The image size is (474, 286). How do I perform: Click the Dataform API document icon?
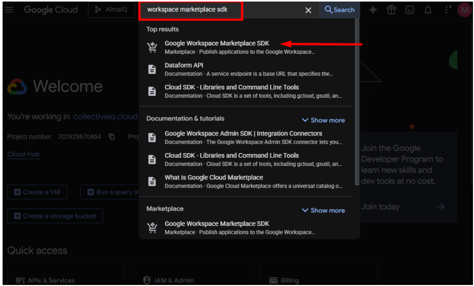(x=152, y=69)
